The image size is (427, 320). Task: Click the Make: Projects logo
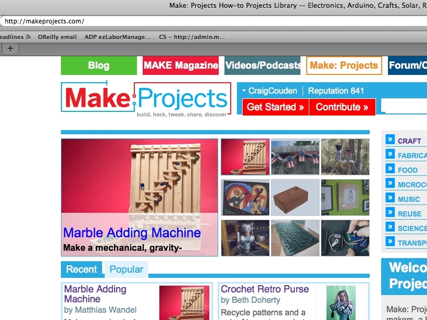(x=146, y=99)
